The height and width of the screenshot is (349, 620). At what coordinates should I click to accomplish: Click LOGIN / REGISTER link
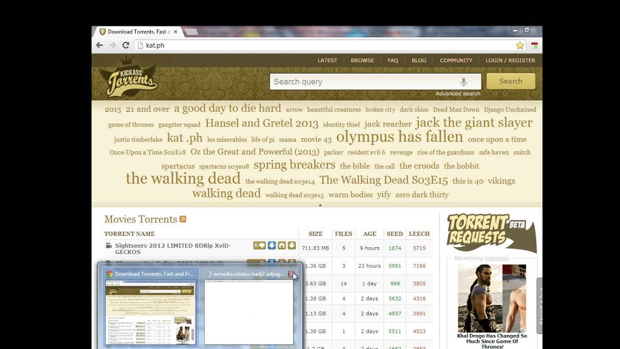(511, 61)
